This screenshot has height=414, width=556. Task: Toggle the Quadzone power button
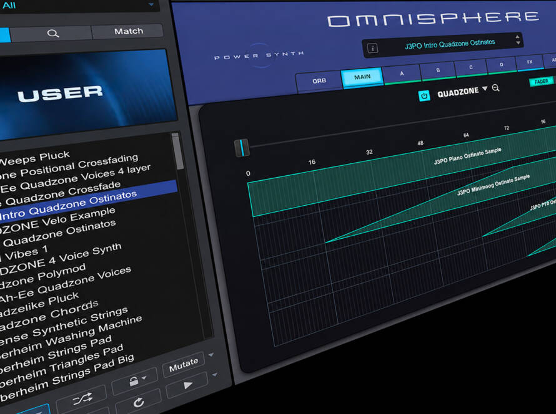click(424, 95)
